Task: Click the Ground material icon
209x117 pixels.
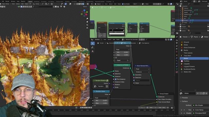Action: (x=182, y=42)
